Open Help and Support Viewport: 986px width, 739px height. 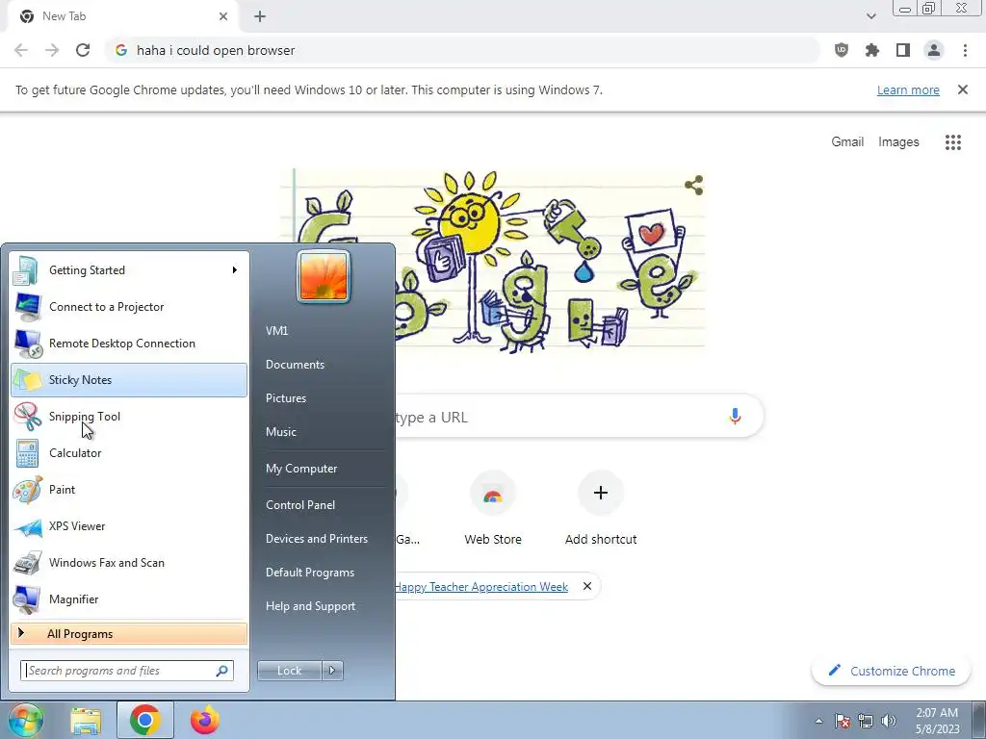(x=311, y=606)
